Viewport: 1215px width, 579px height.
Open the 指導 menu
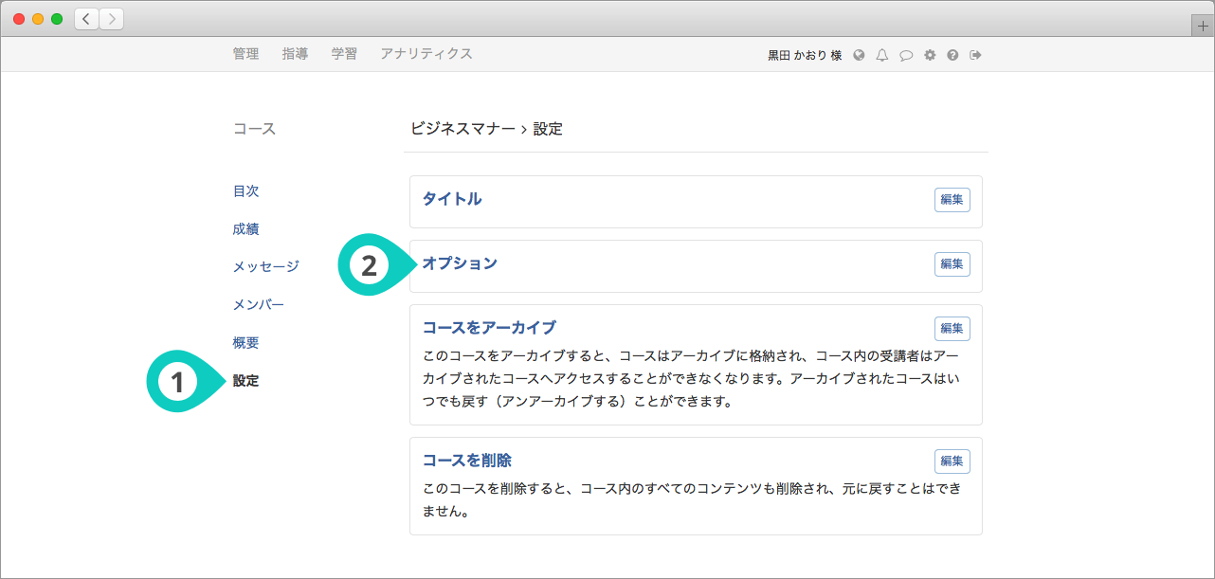295,54
